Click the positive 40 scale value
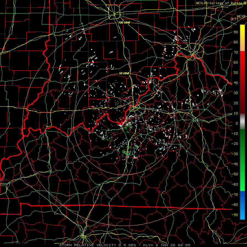 236,83
